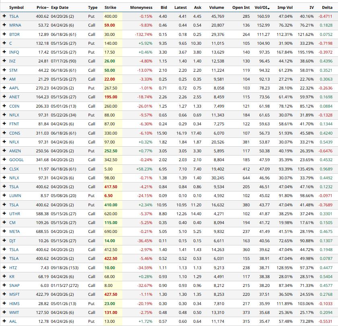This screenshot has height=326, width=338.
Task: Open the SNAP symbol link
Action: click(x=14, y=285)
